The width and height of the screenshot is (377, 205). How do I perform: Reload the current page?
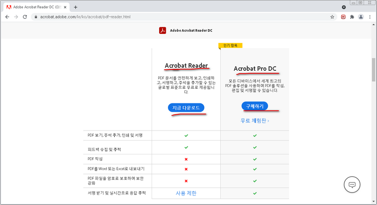click(x=25, y=17)
